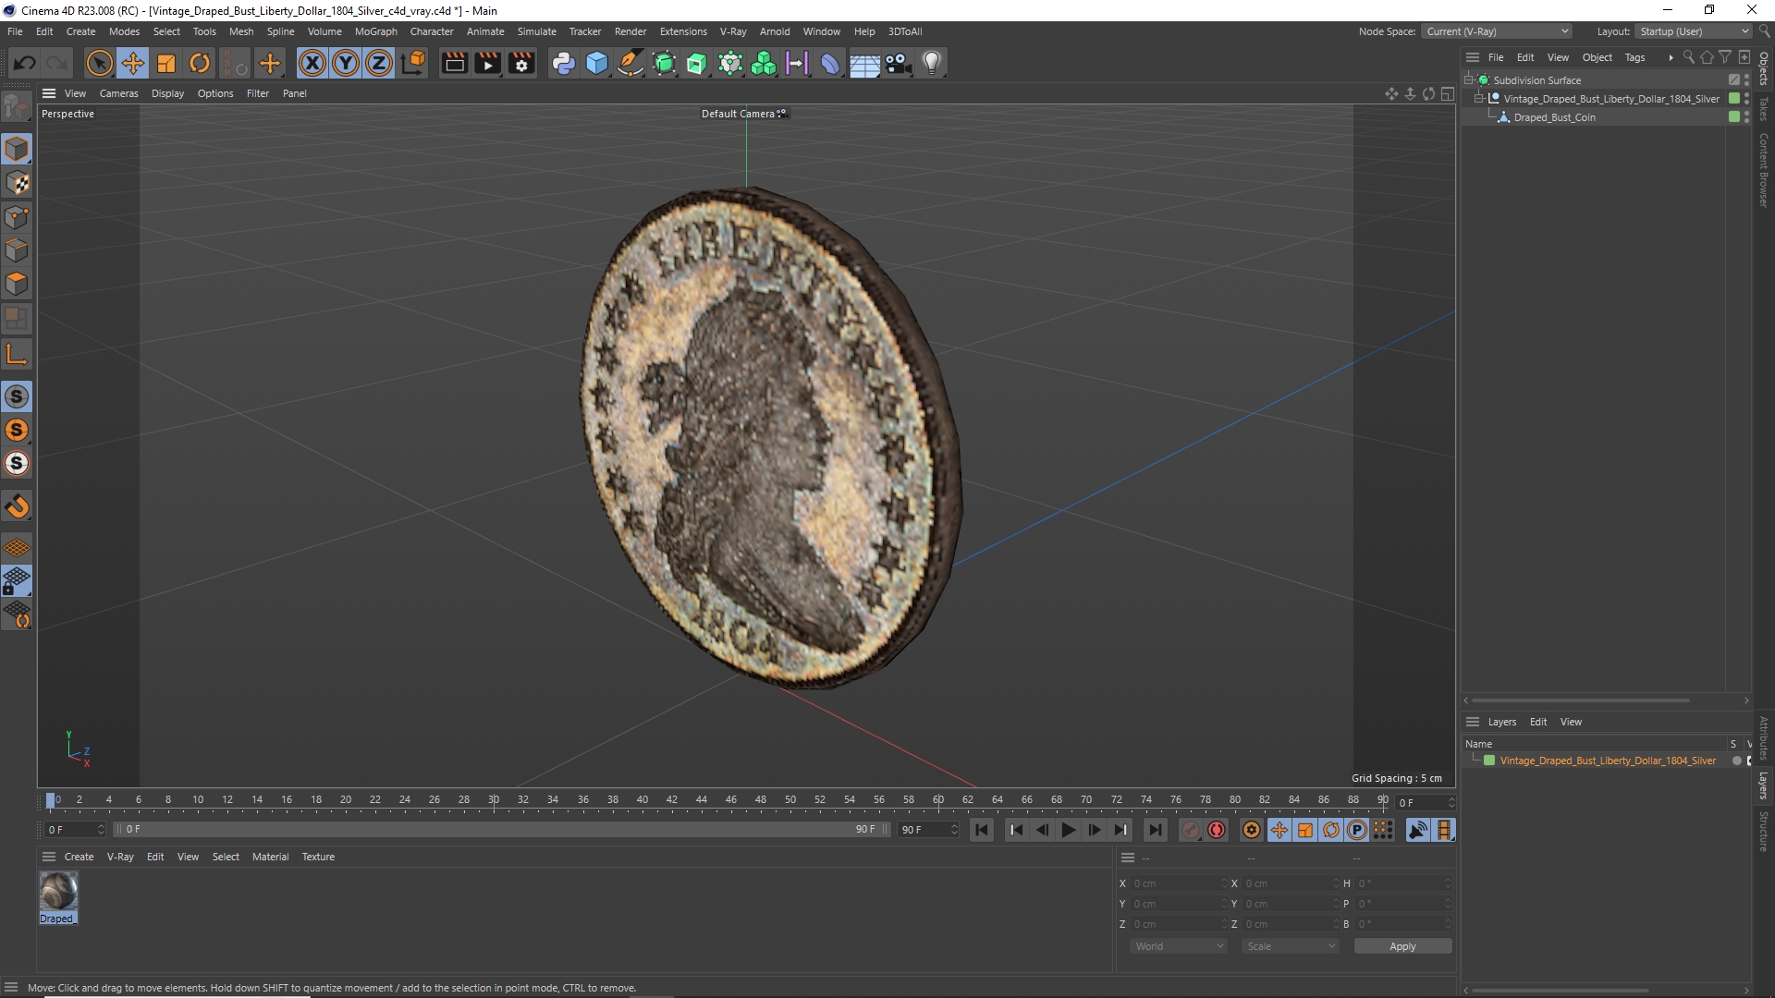1775x998 pixels.
Task: Select the Live Selection tool
Action: pyautogui.click(x=99, y=63)
